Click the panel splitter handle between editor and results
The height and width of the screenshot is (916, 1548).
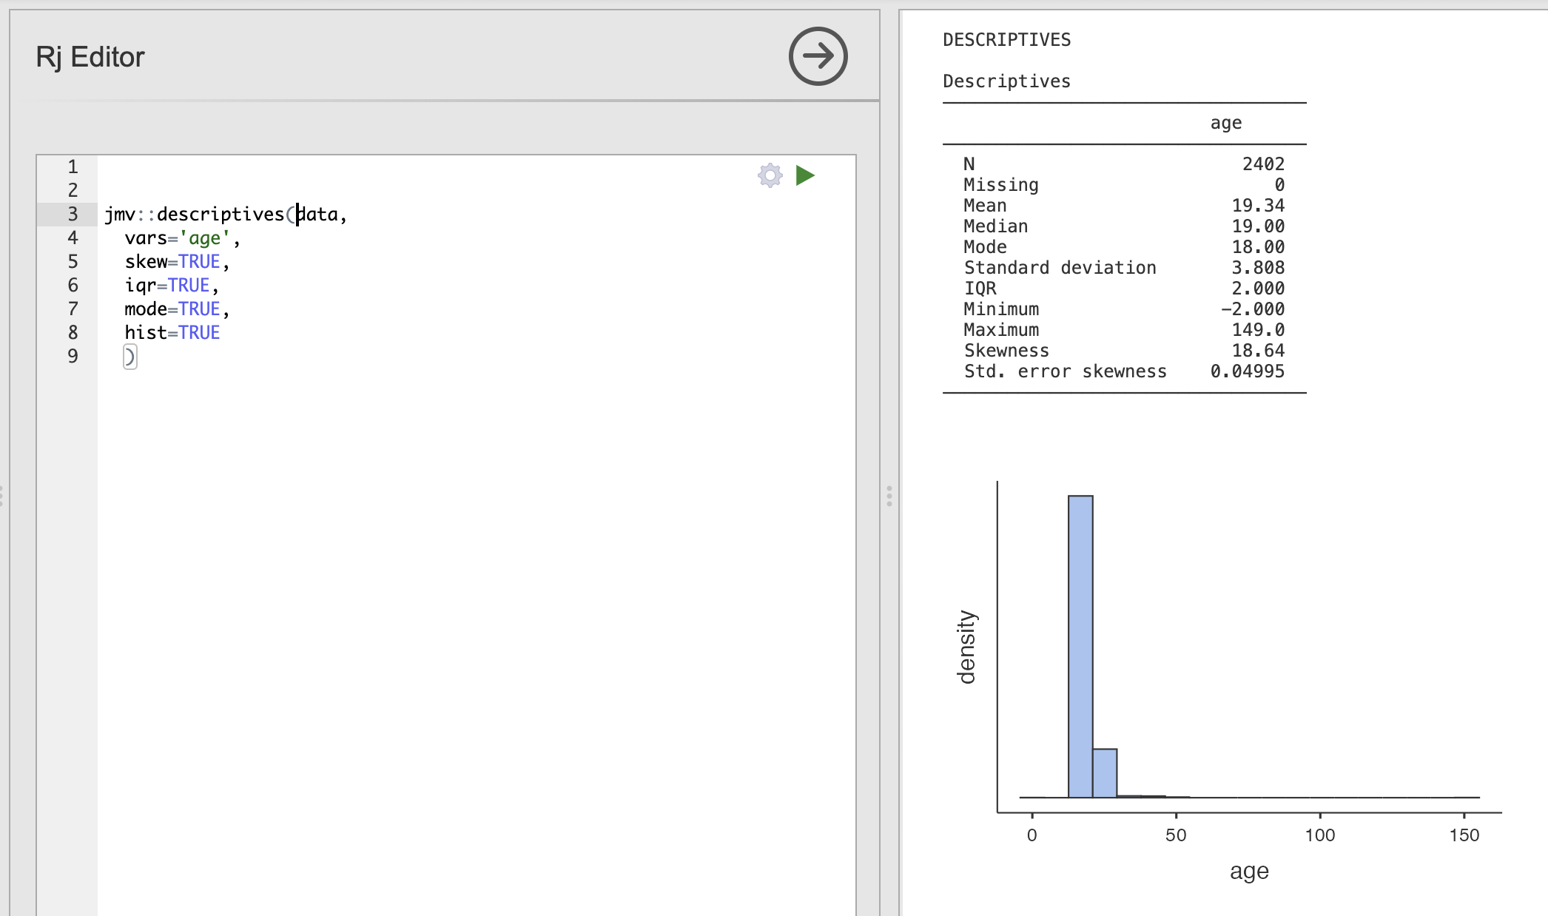(889, 496)
